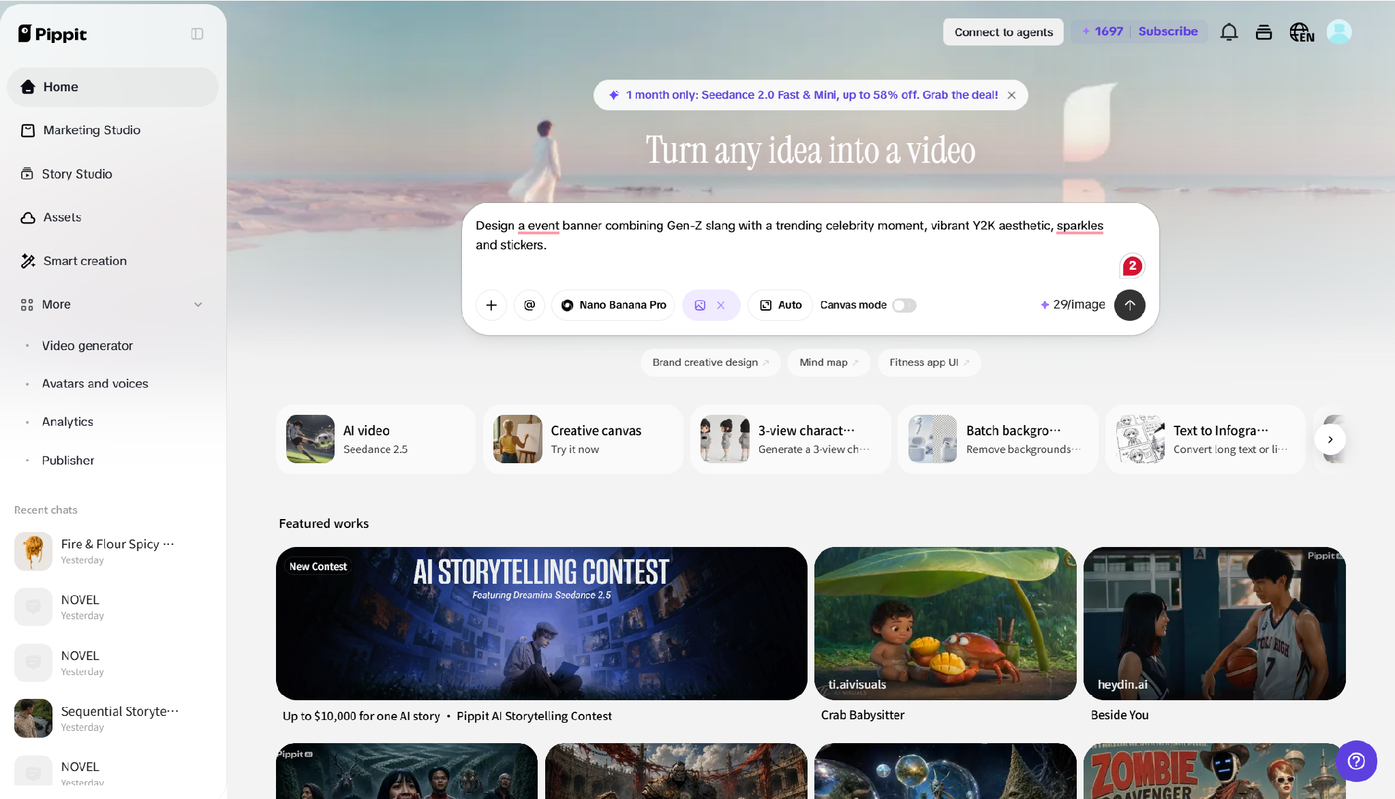Change language via EN globe icon
The width and height of the screenshot is (1395, 799).
(1302, 32)
